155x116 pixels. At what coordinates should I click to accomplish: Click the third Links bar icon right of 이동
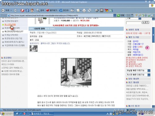(143, 15)
